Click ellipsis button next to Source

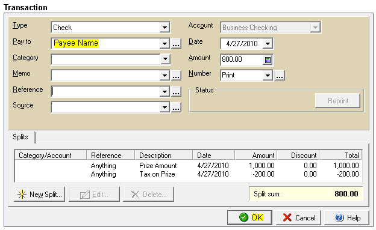tap(176, 107)
